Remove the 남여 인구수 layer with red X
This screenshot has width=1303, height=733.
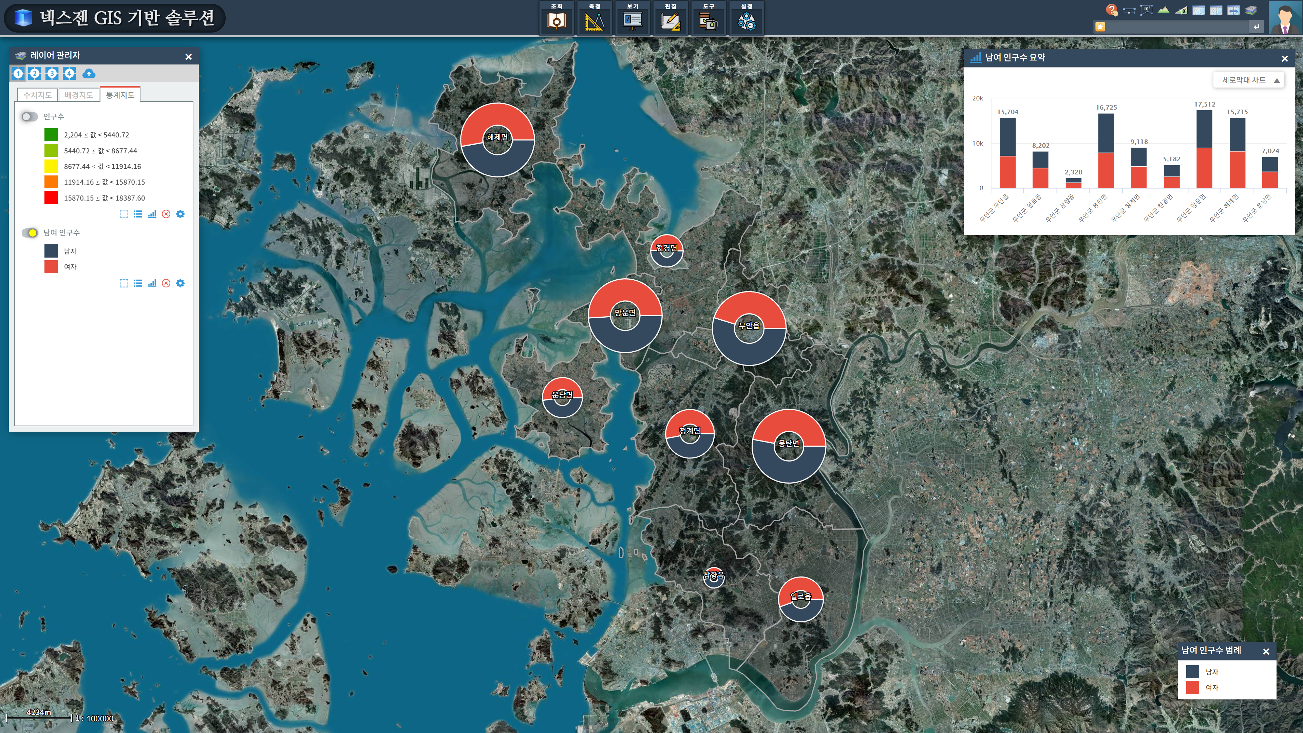coord(166,283)
